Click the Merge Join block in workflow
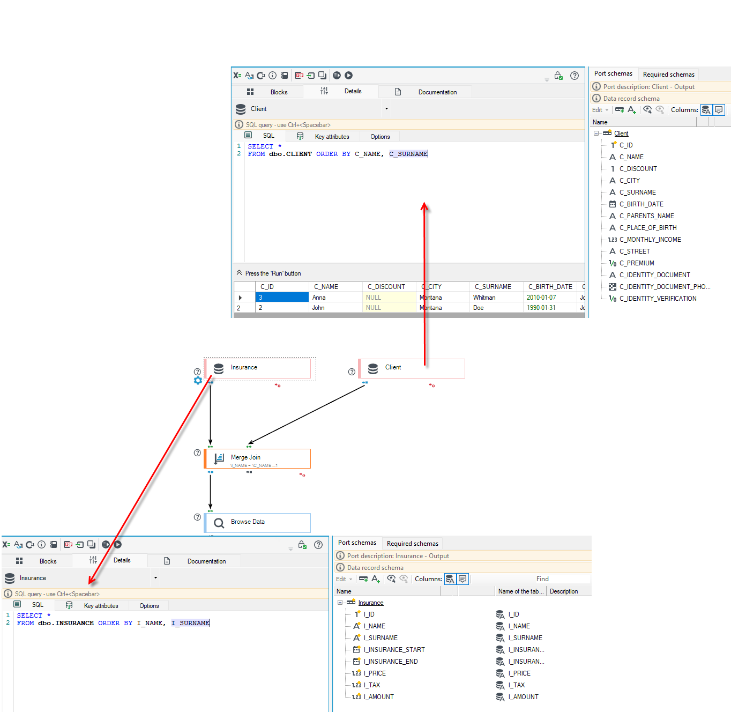The height and width of the screenshot is (712, 731). pos(257,459)
